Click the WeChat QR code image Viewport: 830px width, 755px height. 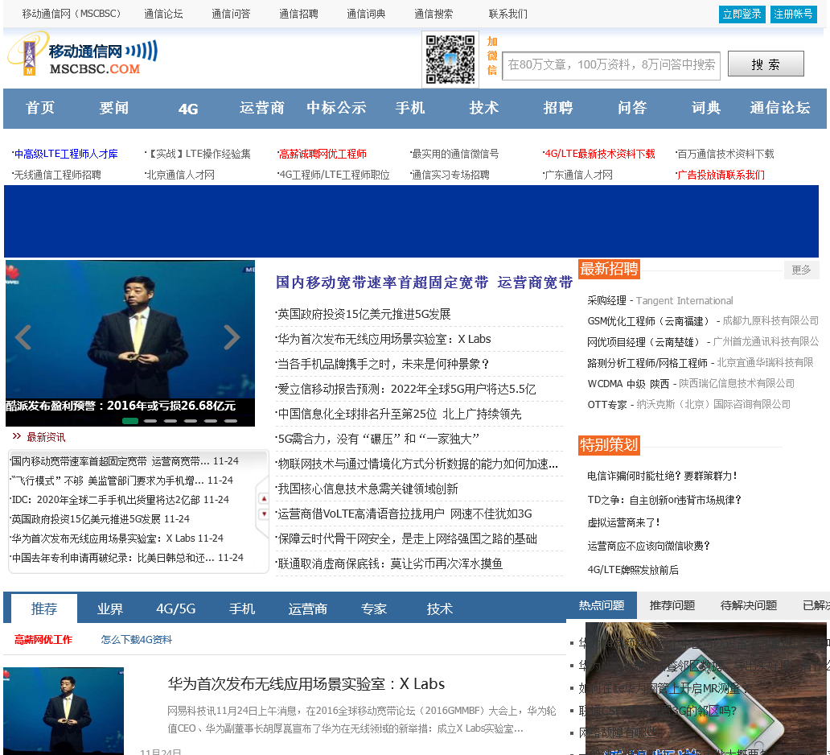(450, 60)
